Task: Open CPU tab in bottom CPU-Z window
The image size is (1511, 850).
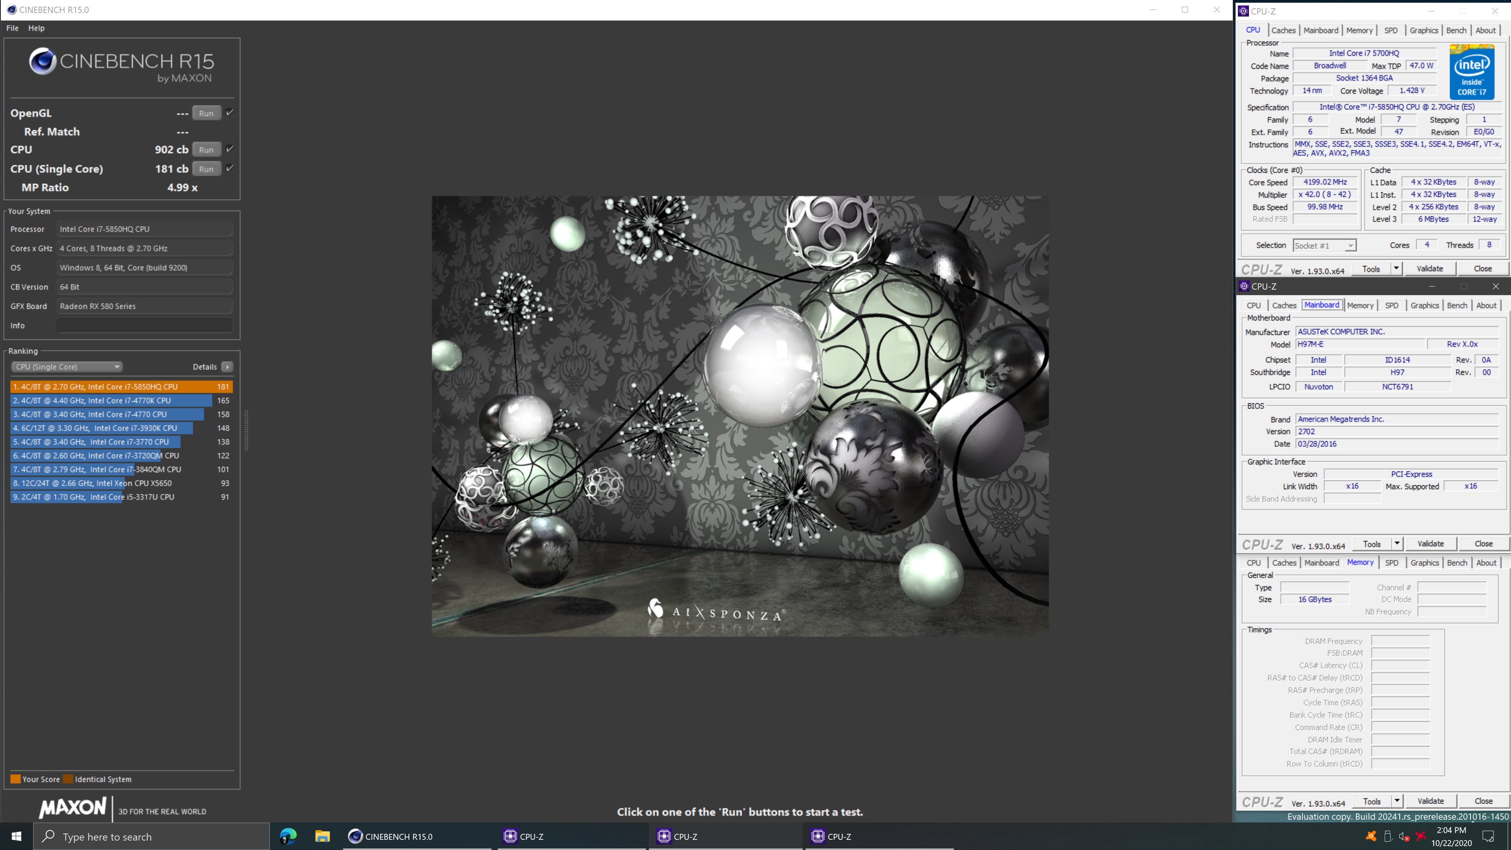Action: tap(1254, 563)
